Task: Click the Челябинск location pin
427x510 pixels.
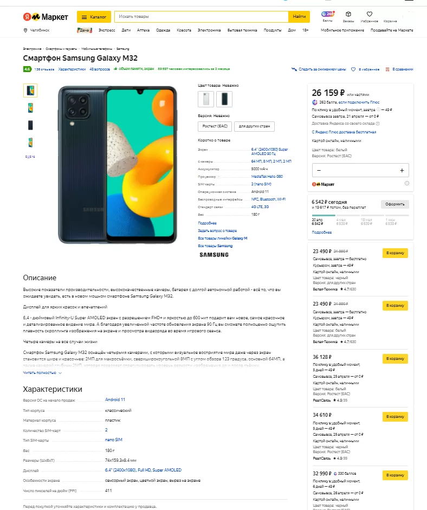Action: point(25,30)
